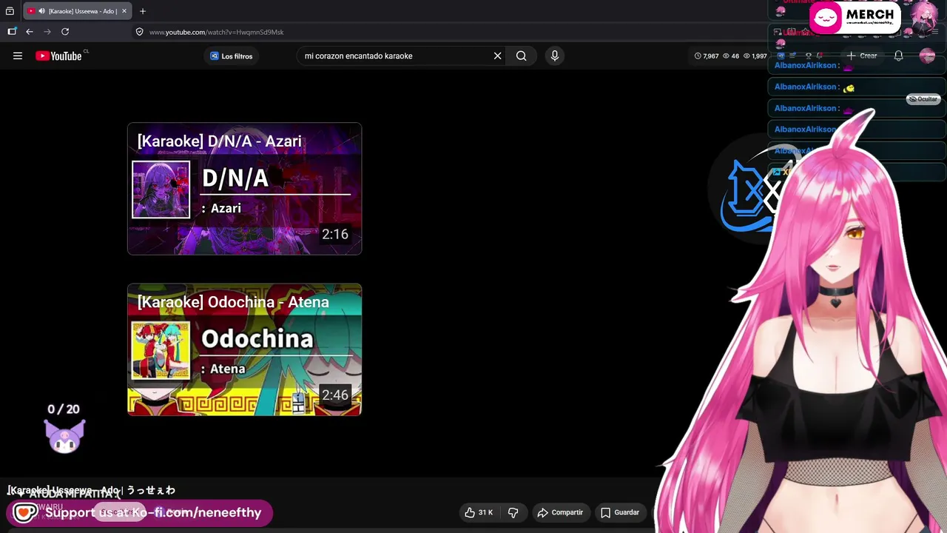Close the Karaoke Usseewa tab
947x533 pixels.
124,11
